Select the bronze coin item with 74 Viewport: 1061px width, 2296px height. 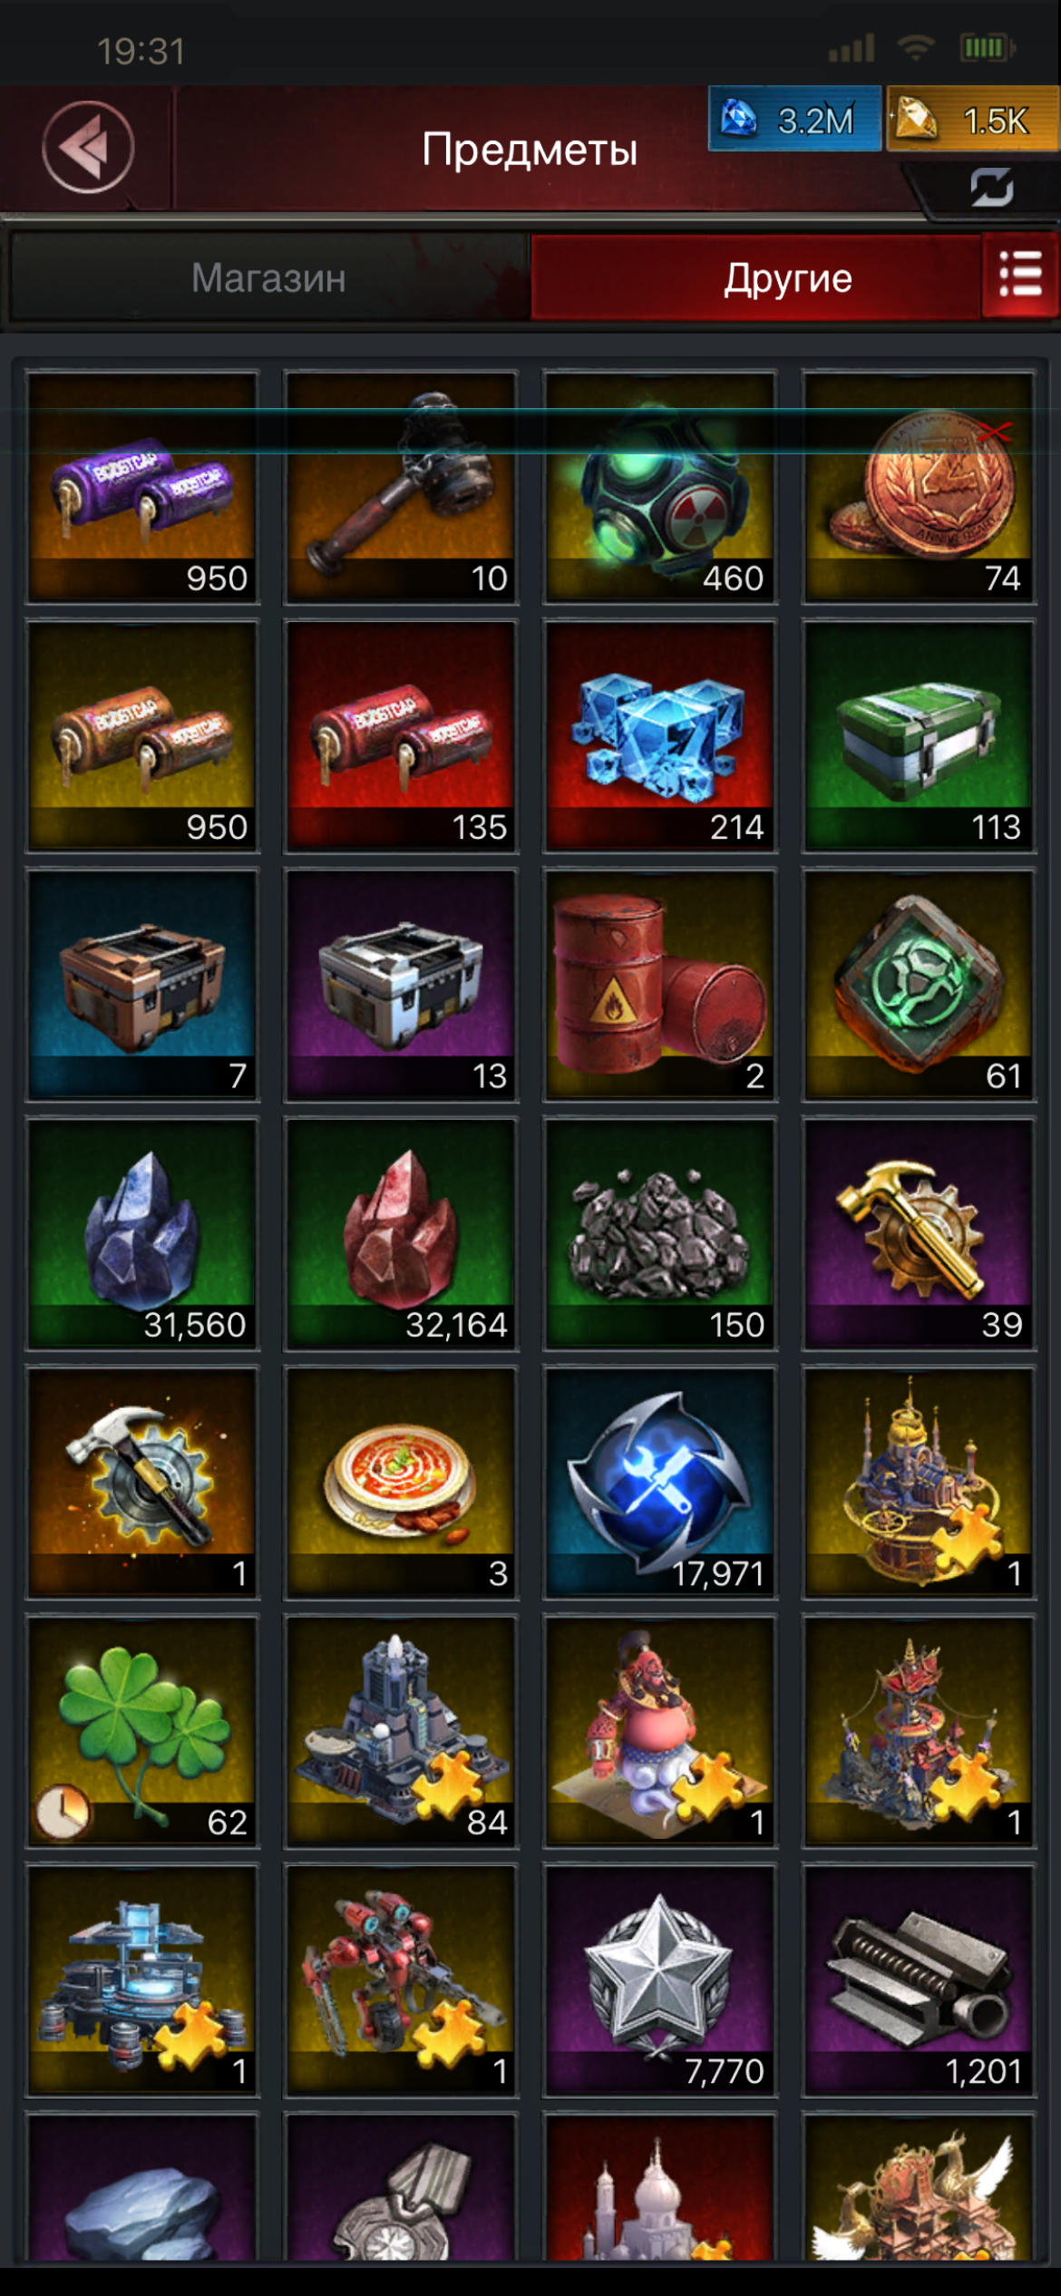(x=919, y=487)
